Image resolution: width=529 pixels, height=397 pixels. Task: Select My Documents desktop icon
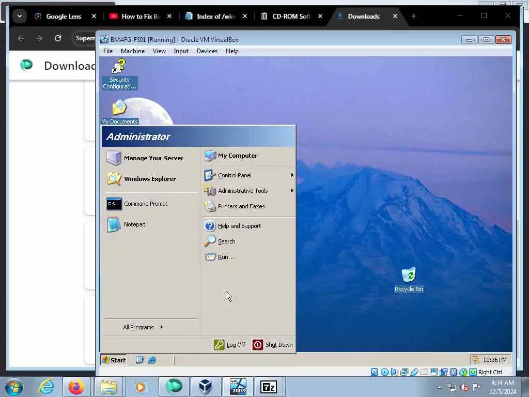119,112
